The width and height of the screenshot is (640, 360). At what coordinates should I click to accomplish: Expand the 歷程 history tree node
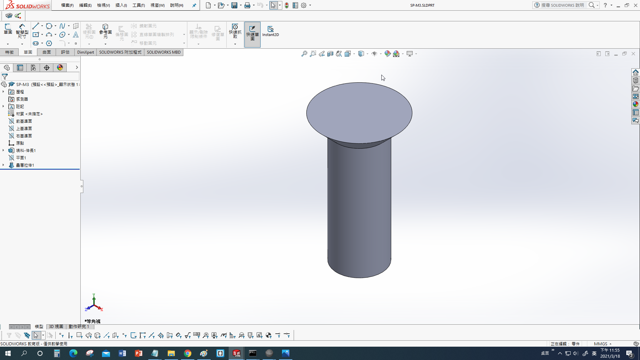(3, 92)
